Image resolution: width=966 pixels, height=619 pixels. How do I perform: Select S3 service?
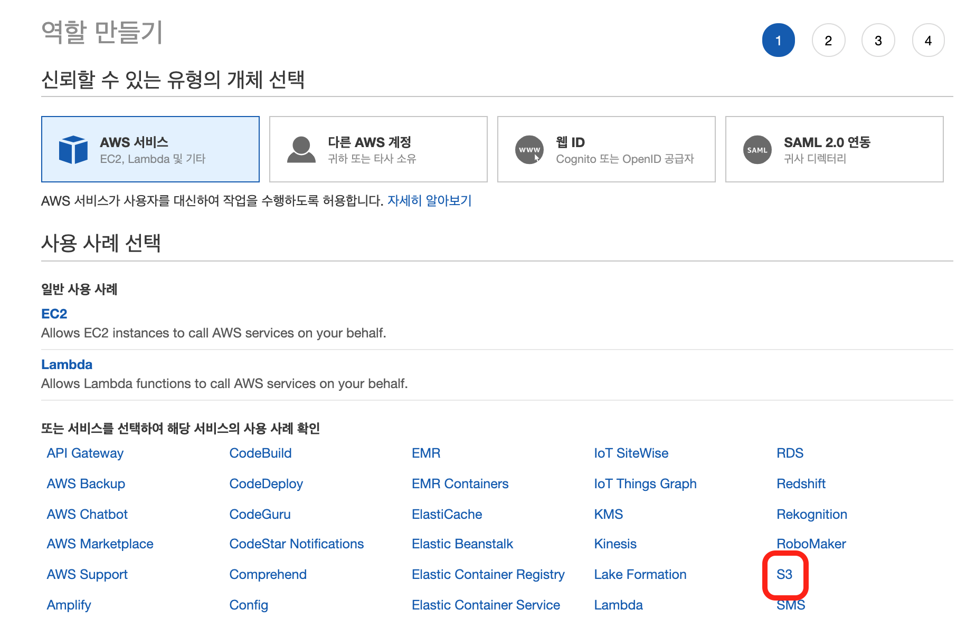click(784, 574)
